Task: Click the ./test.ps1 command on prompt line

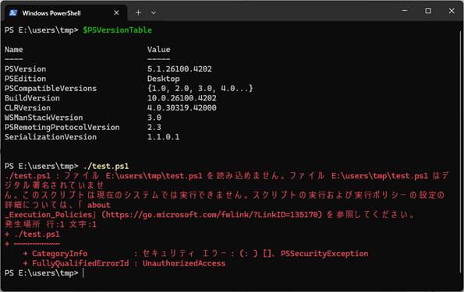Action: pos(106,166)
